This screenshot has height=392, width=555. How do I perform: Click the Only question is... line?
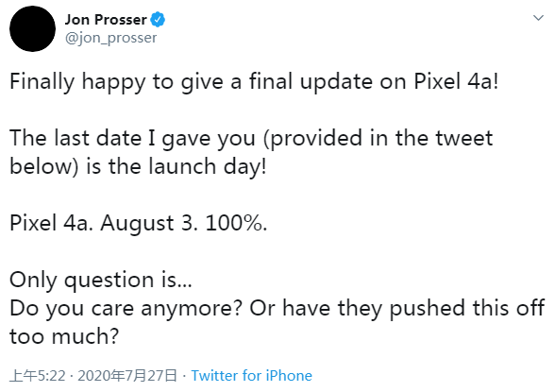coord(101,281)
